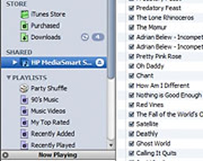Open Downloads in the Store section
This screenshot has height=161, width=203.
46,37
